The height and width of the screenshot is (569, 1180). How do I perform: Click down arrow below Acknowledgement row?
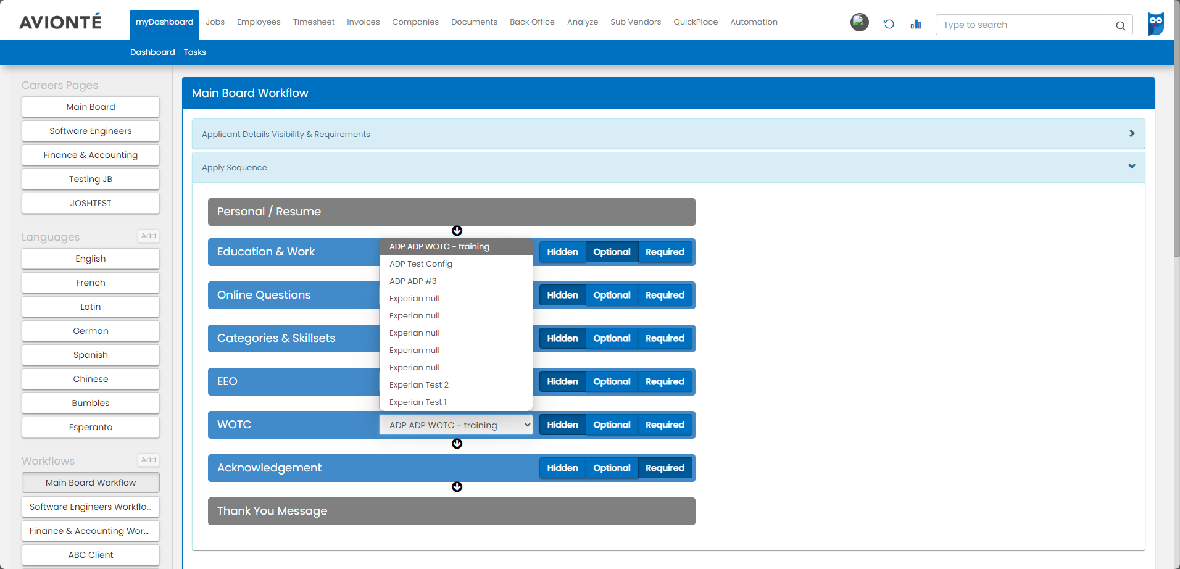click(x=457, y=487)
